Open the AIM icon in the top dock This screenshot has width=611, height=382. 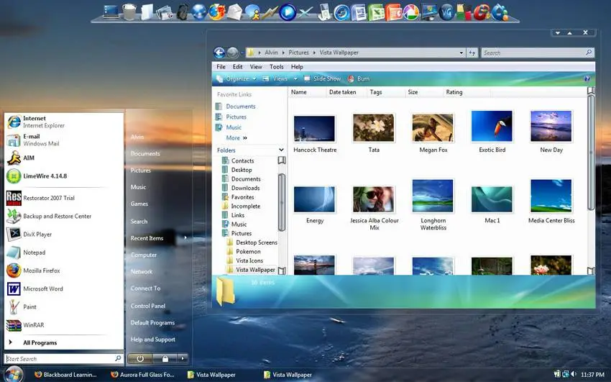pos(253,12)
